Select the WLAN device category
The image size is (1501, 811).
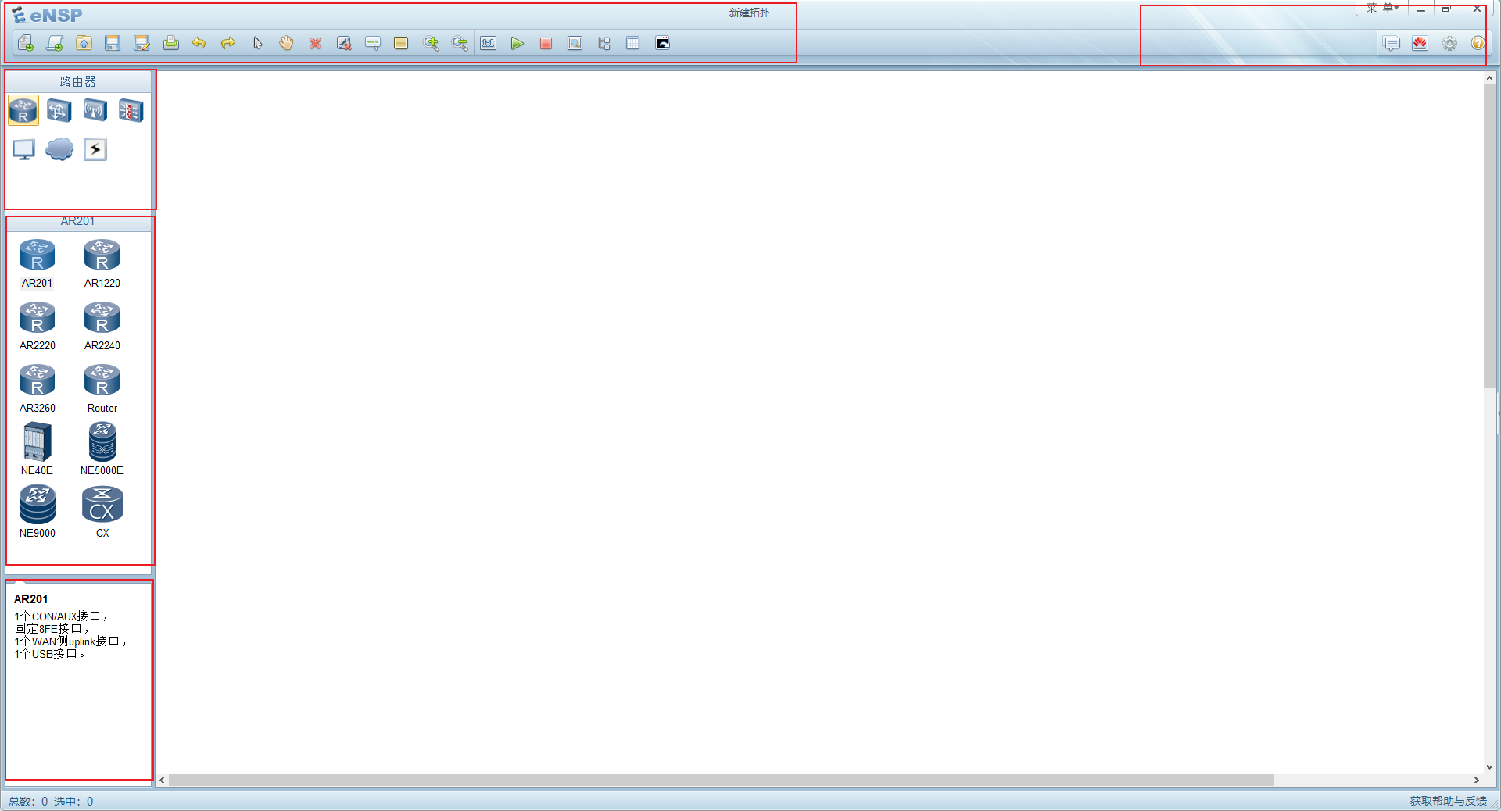(x=95, y=111)
